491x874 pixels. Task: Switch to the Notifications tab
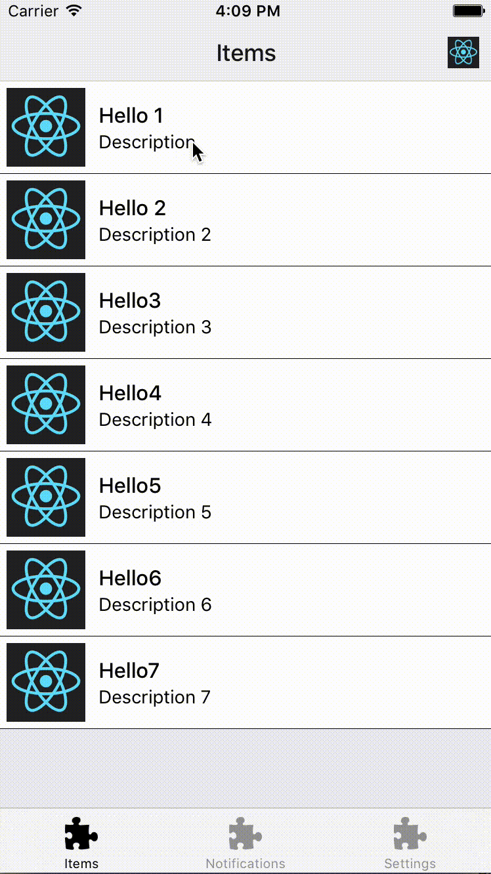point(245,843)
